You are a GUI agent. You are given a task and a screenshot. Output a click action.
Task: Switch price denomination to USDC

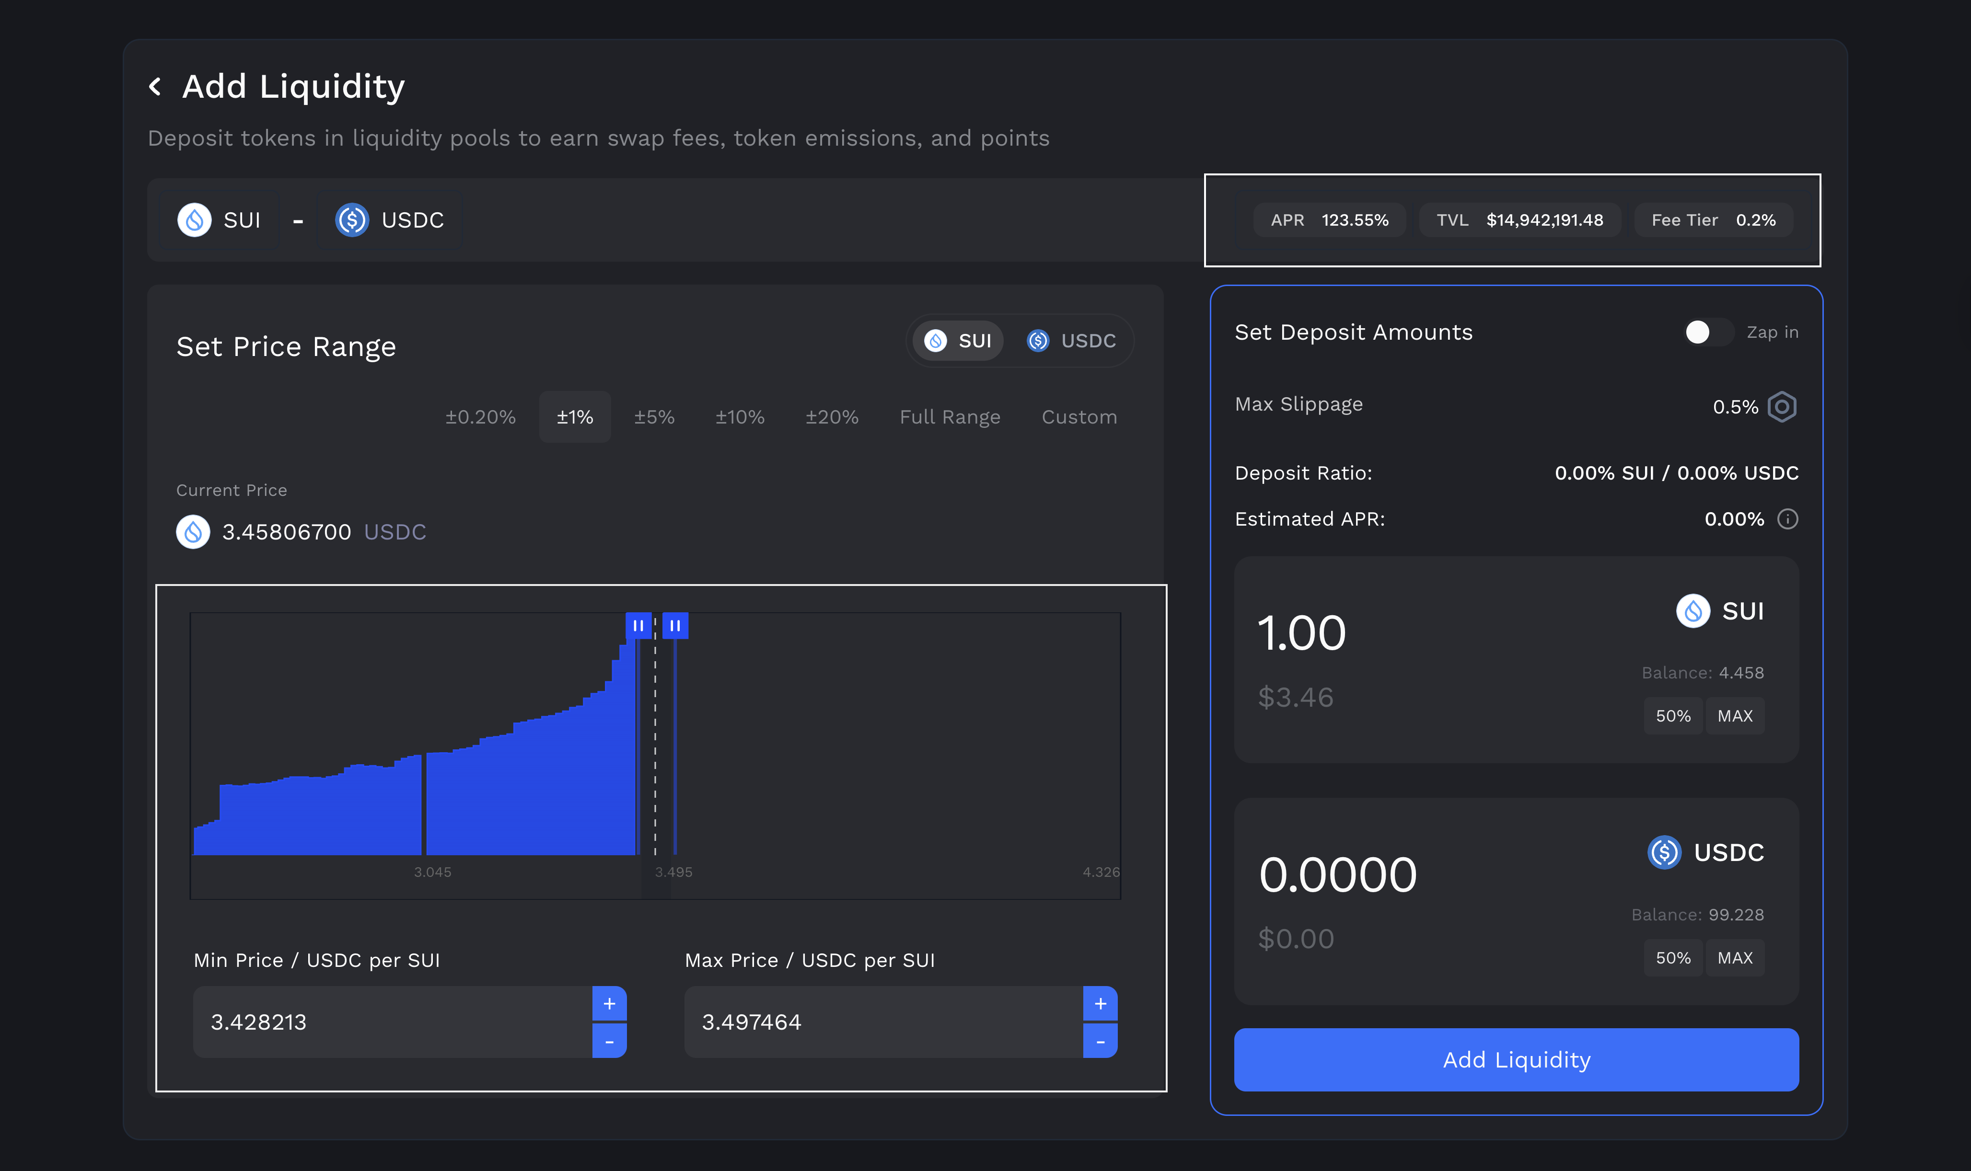click(1071, 341)
